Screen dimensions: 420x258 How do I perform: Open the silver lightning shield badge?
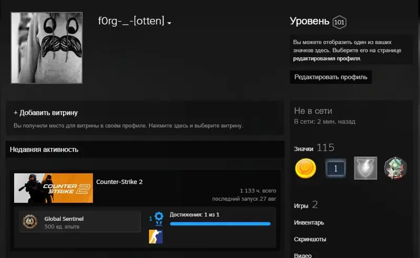pyautogui.click(x=365, y=168)
